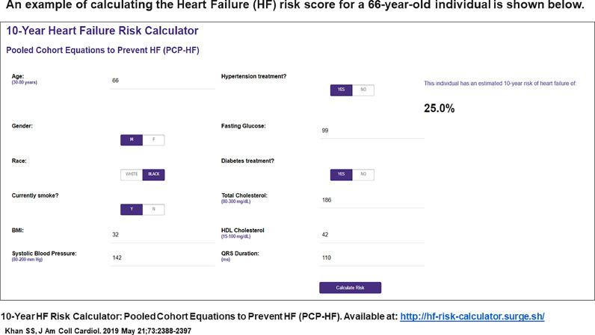The height and width of the screenshot is (335, 595).
Task: Choose BLACK race option
Action: pyautogui.click(x=153, y=175)
